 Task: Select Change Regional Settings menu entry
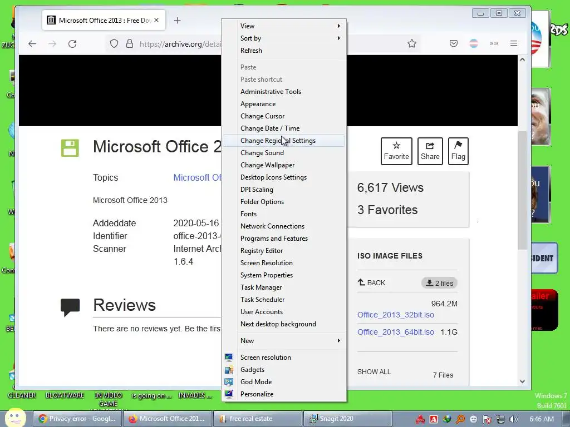[x=283, y=141]
